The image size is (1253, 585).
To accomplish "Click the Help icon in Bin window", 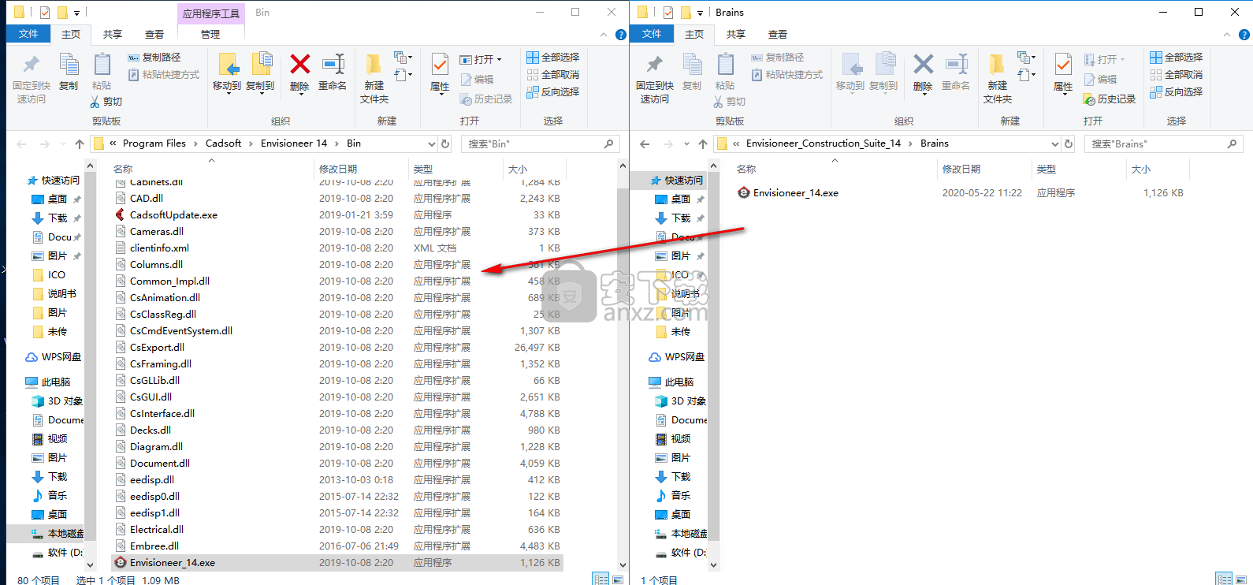I will pyautogui.click(x=621, y=35).
